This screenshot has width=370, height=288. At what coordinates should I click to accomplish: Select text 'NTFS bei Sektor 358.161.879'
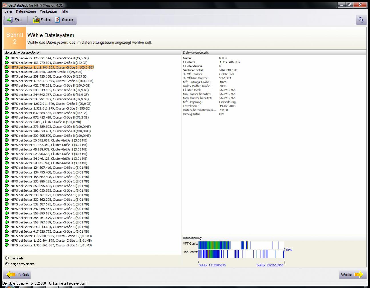(31, 218)
